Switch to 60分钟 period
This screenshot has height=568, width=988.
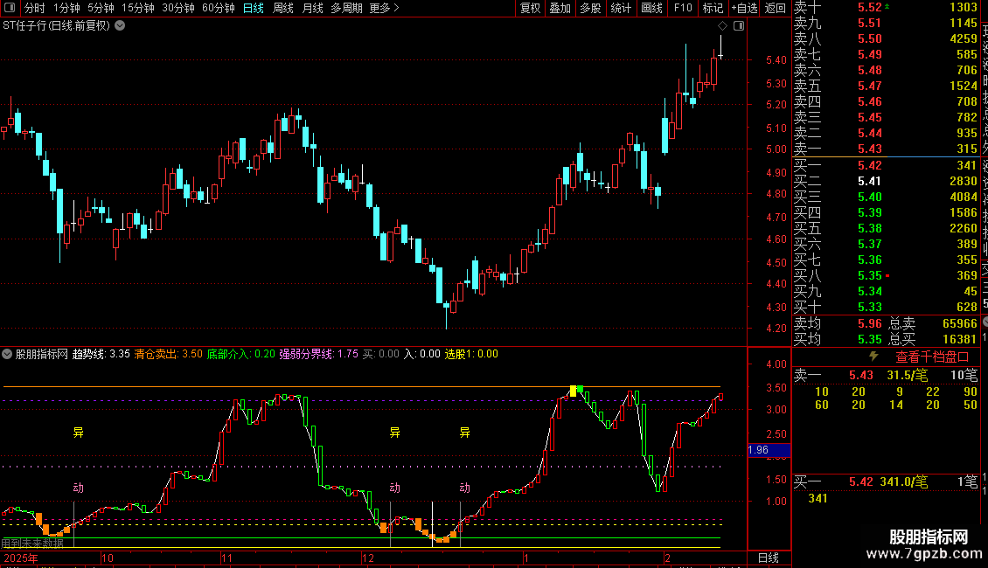coord(218,8)
